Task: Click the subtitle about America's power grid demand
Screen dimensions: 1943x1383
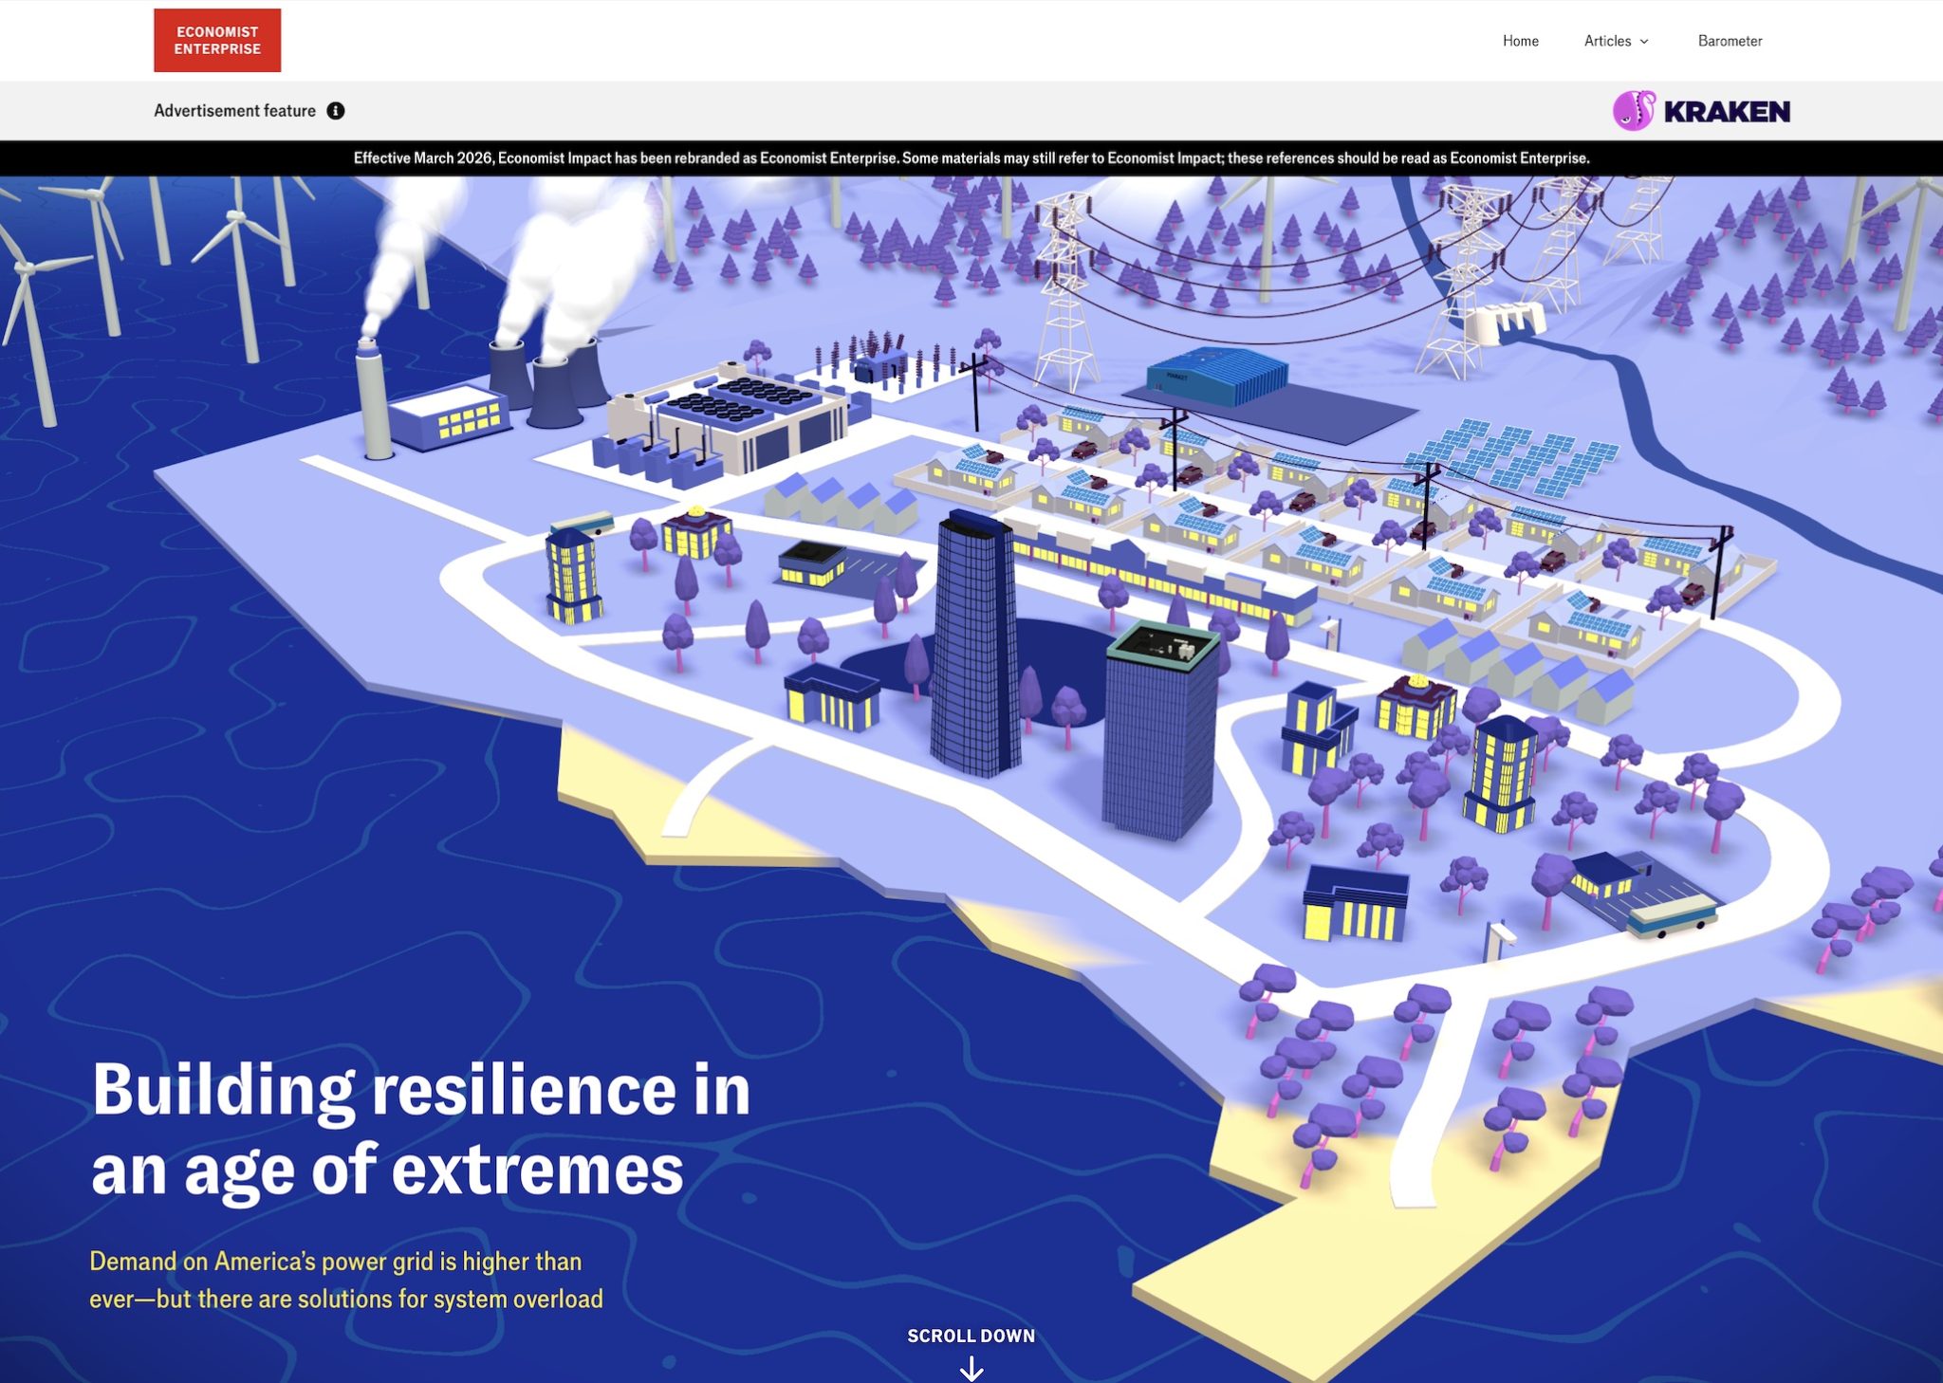Action: tap(346, 1280)
